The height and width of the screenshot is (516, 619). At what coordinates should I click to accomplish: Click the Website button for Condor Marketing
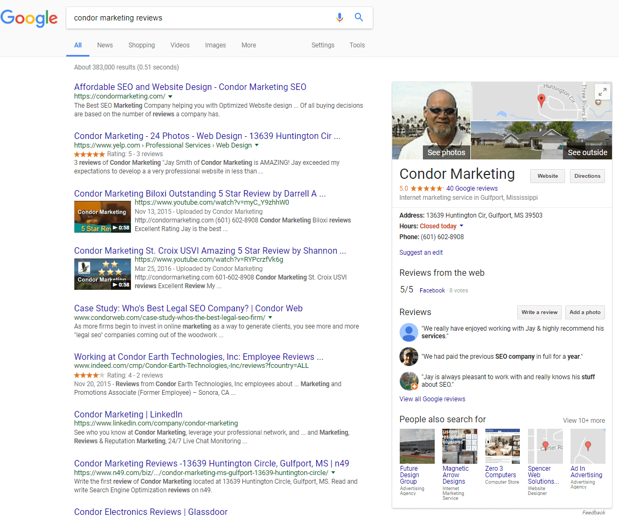pyautogui.click(x=547, y=176)
